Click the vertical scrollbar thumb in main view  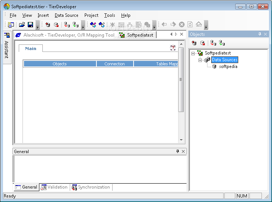point(181,80)
